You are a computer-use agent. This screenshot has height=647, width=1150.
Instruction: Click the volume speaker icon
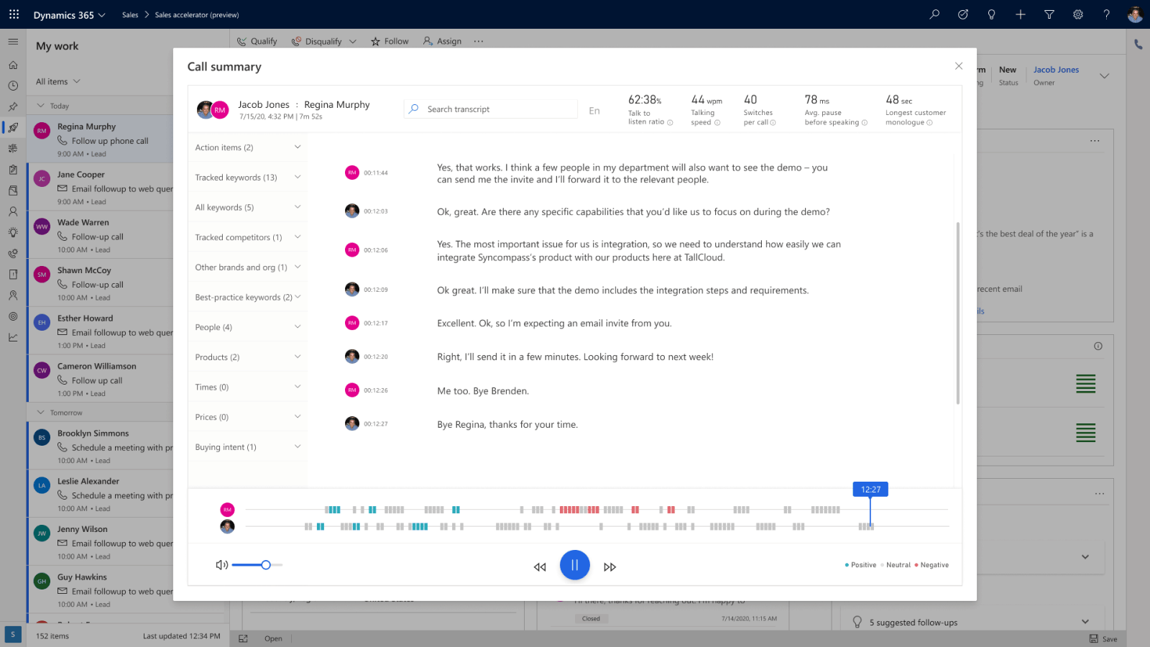click(x=222, y=565)
